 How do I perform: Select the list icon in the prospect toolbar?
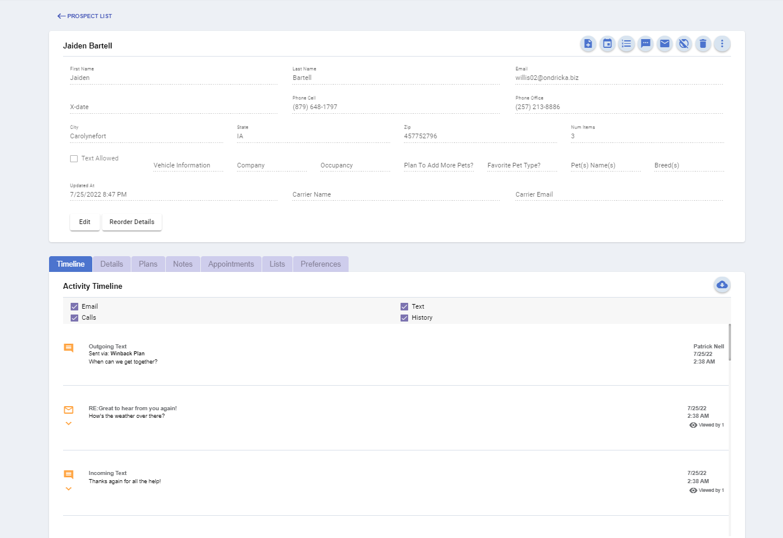(627, 44)
